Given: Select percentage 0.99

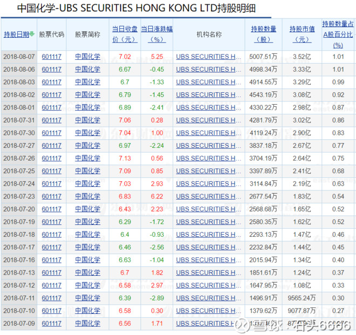Looking at the screenshot, I should [x=338, y=82].
